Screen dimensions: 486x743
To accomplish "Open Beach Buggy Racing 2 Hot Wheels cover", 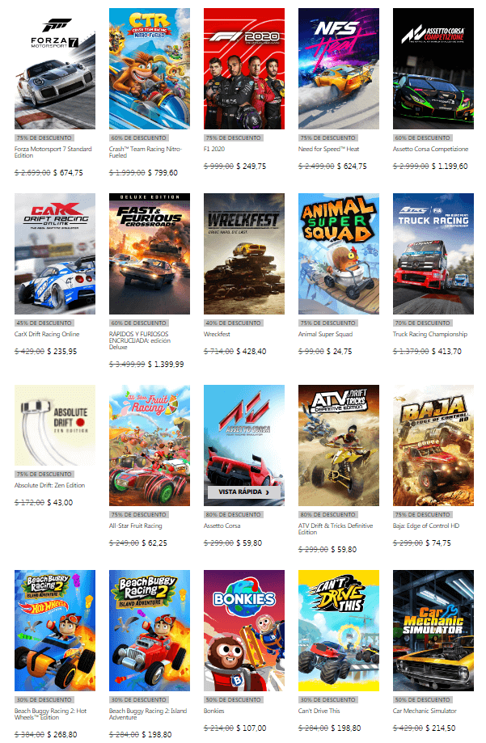I will 54,631.
